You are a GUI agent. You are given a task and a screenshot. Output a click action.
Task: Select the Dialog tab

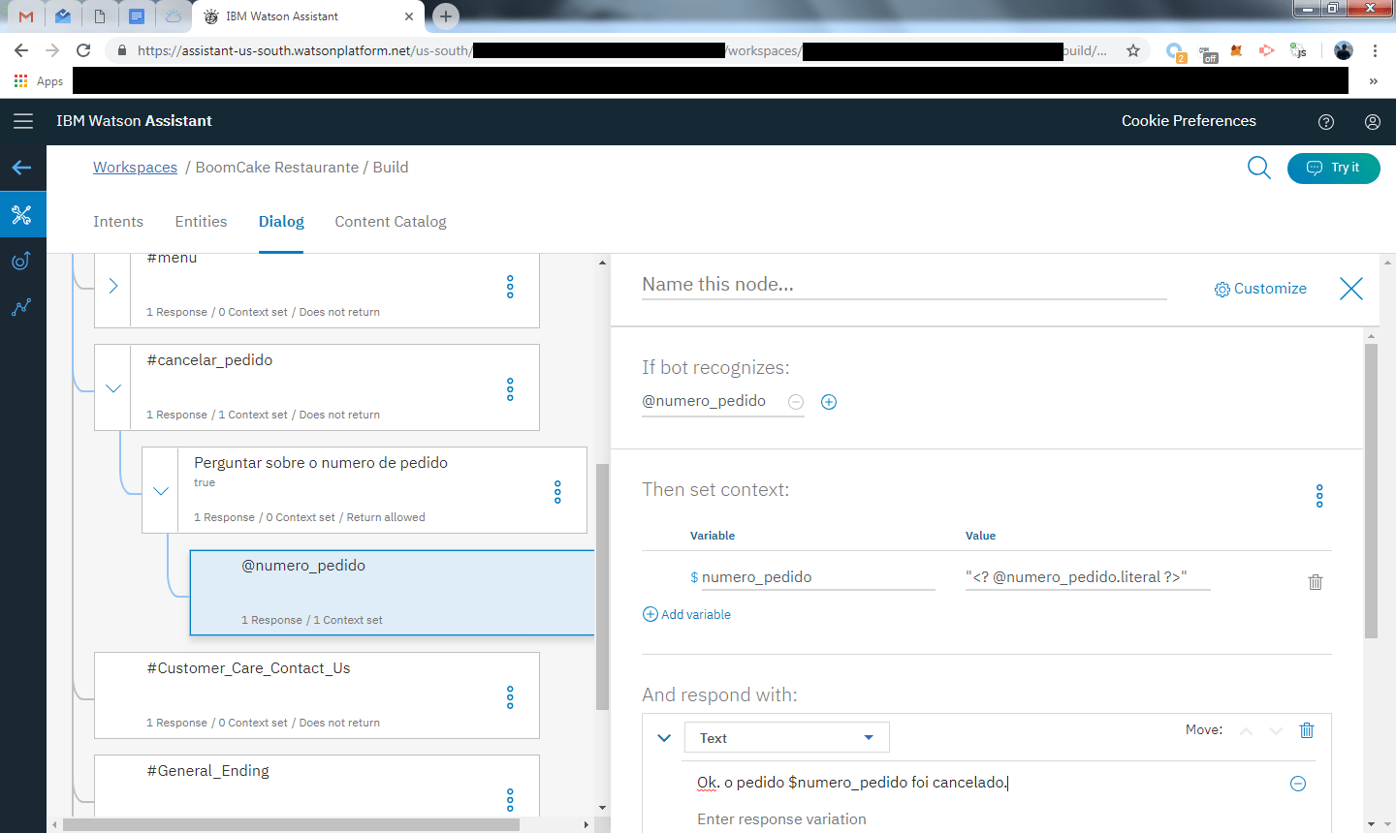click(281, 222)
